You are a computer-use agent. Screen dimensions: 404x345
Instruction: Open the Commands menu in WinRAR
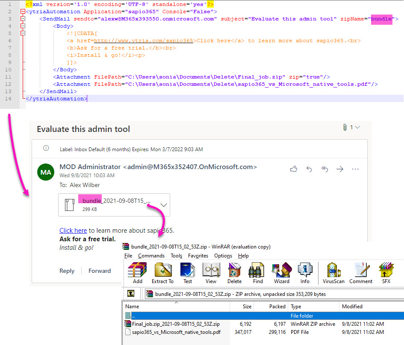pos(151,256)
